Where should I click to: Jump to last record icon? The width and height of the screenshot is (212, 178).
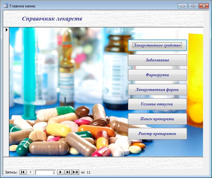click(x=68, y=172)
